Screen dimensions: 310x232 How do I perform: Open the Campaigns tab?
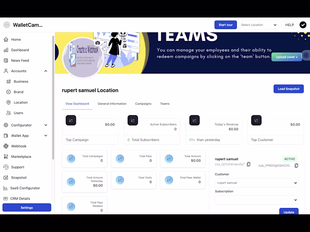[143, 104]
